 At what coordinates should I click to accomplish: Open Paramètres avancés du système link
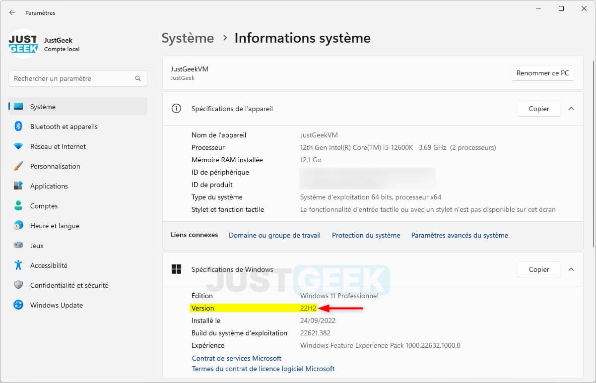click(460, 235)
